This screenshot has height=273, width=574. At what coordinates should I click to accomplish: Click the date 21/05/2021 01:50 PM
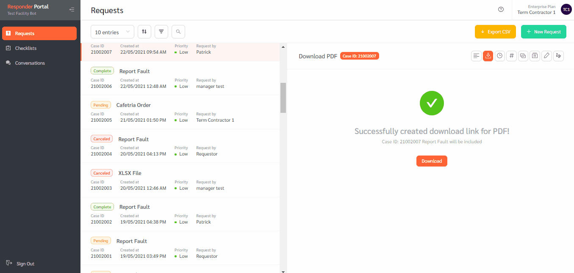(143, 120)
